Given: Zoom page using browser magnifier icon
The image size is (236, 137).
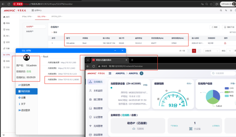Looking at the screenshot, I should point(207,4).
